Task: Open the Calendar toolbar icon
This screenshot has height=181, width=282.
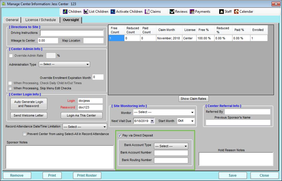Action: pos(236,12)
